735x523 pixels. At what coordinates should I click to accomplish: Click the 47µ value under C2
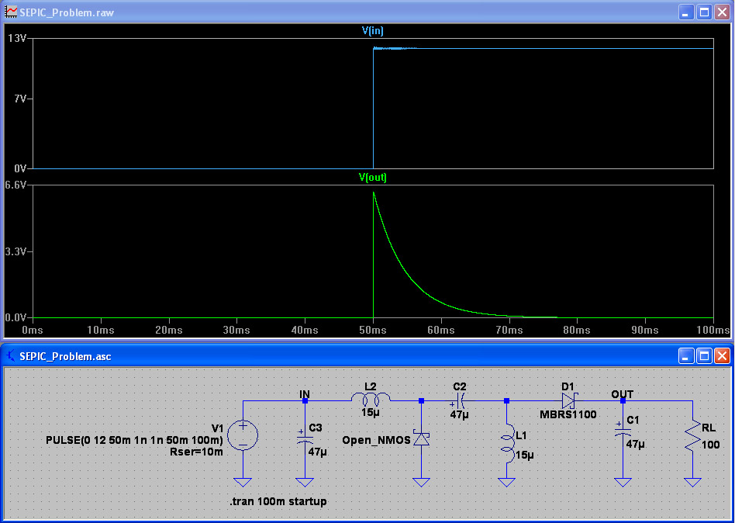(459, 415)
